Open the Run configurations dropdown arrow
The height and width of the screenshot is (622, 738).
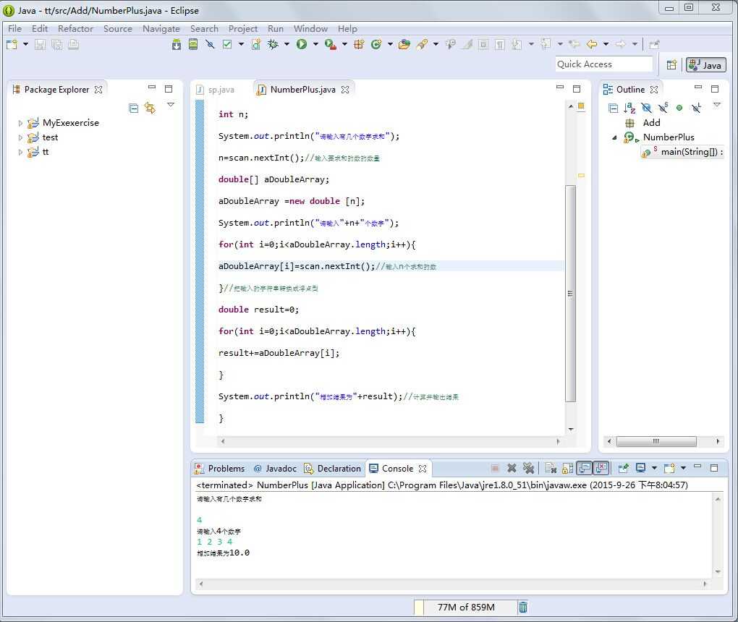(x=315, y=44)
